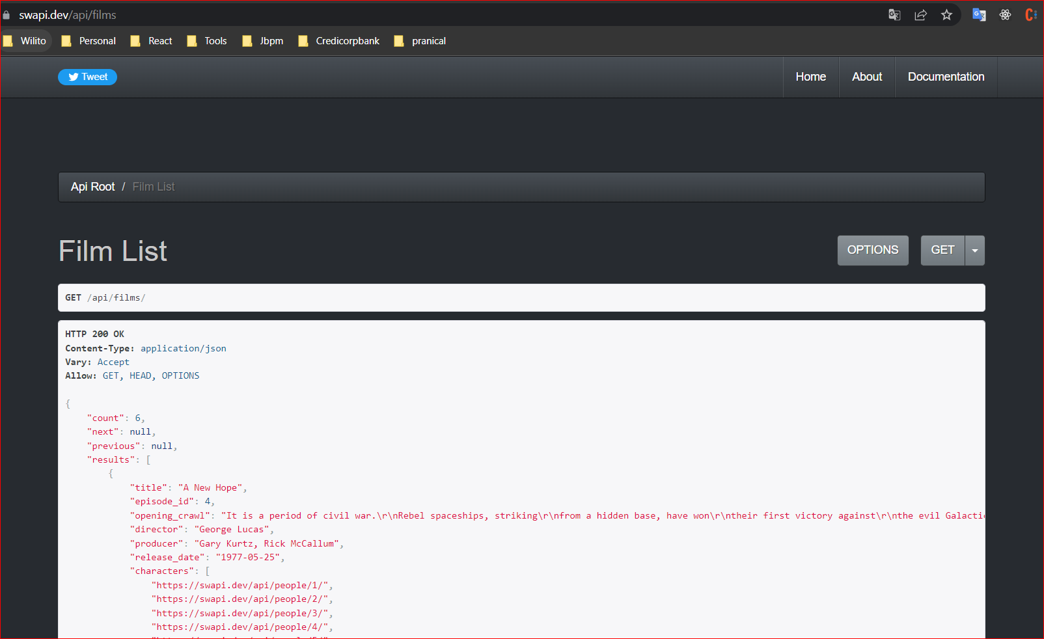Screen dimensions: 1044x639
Task: Open the About nav item
Action: coord(867,77)
